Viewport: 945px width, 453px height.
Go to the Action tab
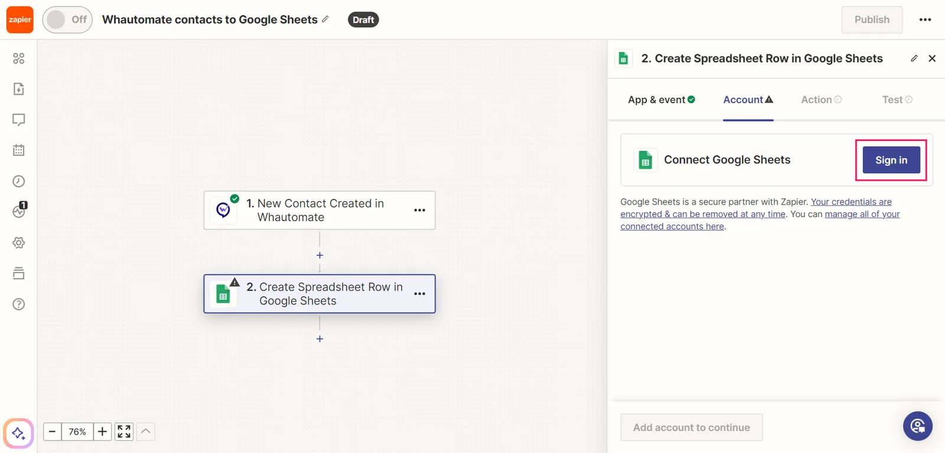pyautogui.click(x=821, y=100)
